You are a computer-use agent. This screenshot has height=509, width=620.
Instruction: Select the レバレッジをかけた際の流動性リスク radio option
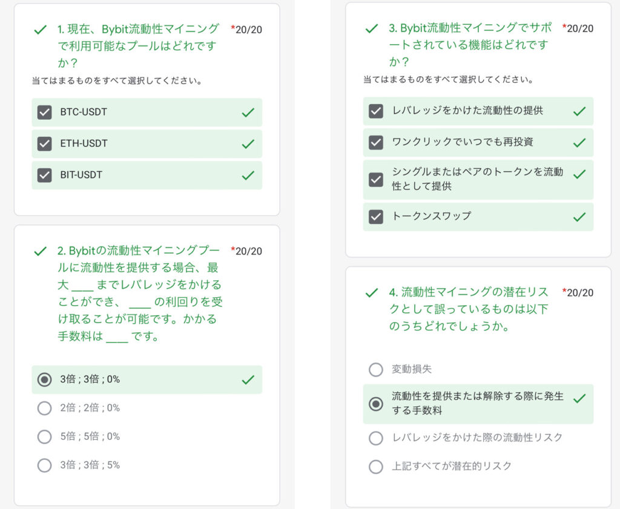click(x=375, y=438)
